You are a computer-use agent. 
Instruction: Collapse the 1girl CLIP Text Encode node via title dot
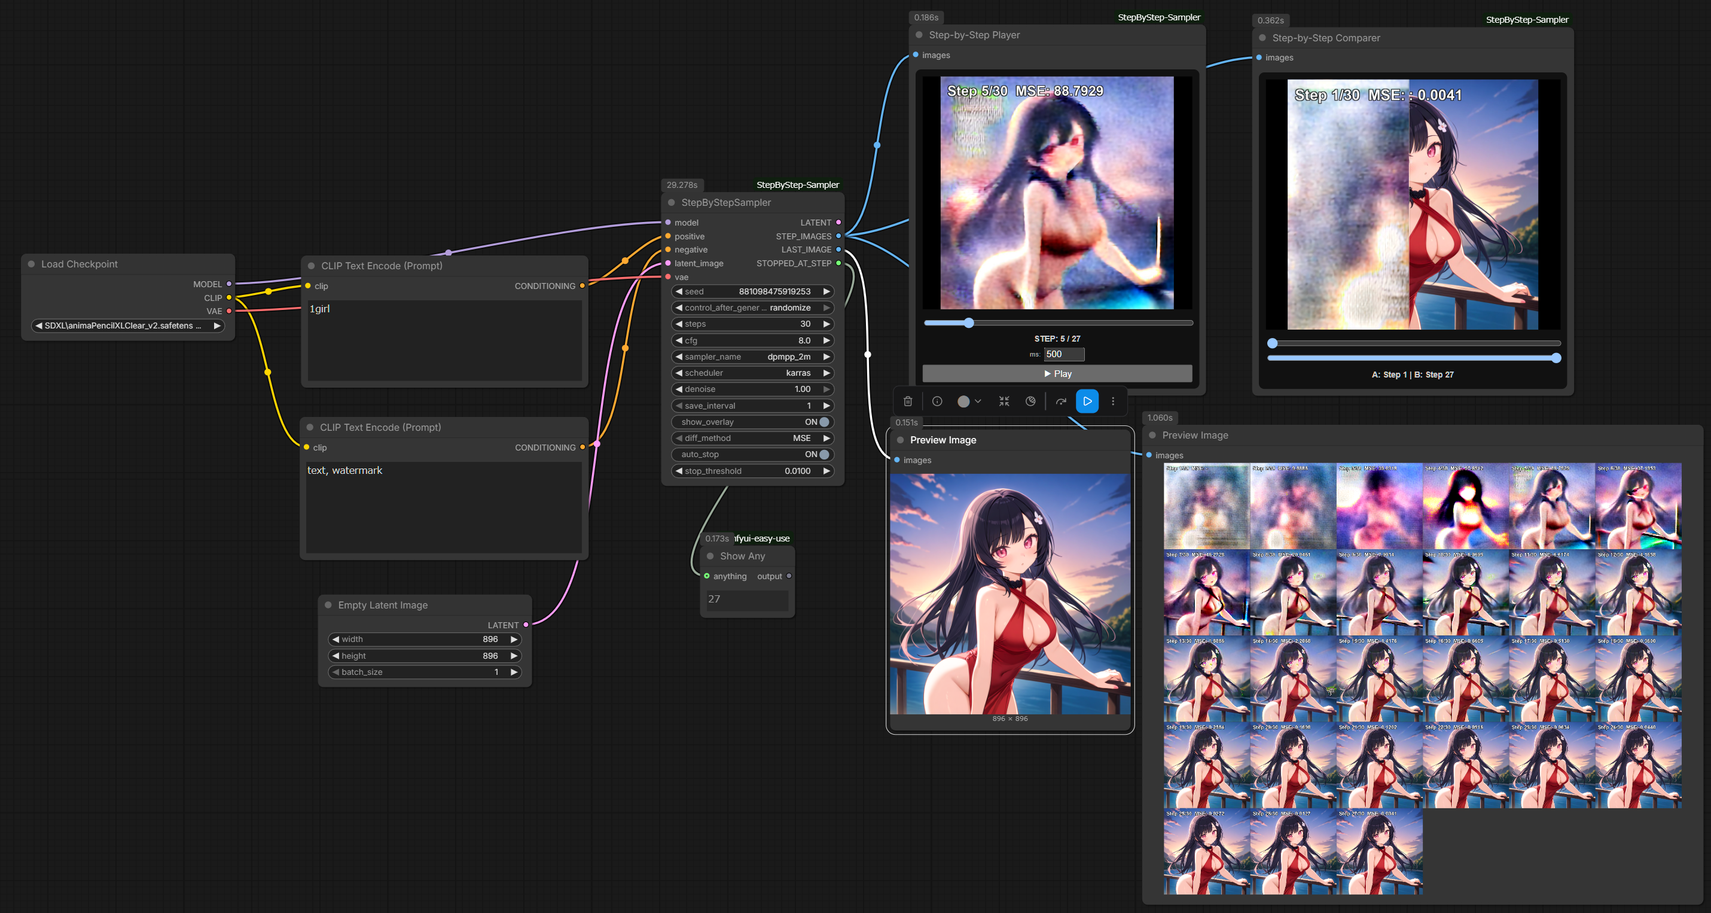[311, 265]
